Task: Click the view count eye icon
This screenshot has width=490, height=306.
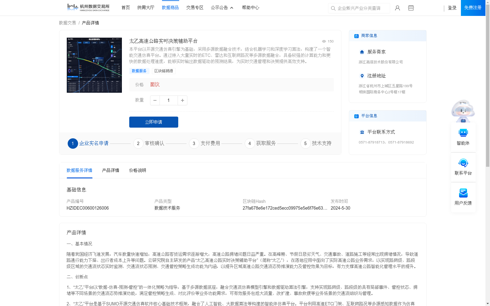Action: pos(324,41)
